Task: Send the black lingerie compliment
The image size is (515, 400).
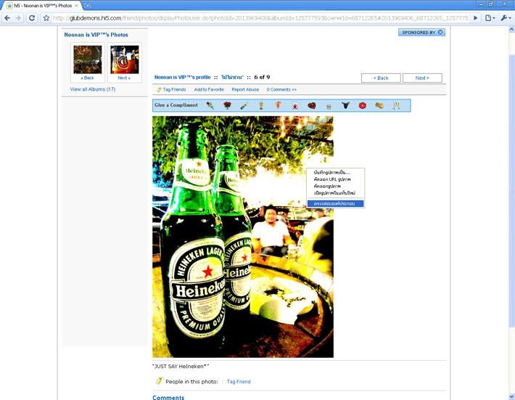Action: (345, 105)
